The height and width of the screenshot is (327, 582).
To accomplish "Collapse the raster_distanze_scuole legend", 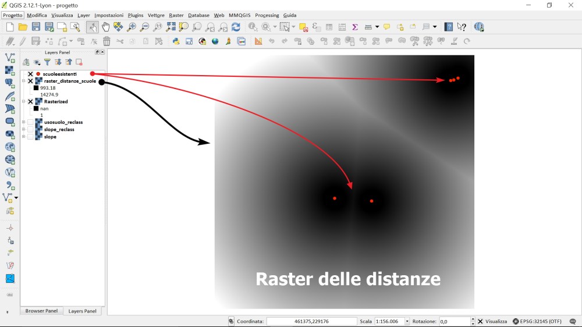I will click(24, 81).
